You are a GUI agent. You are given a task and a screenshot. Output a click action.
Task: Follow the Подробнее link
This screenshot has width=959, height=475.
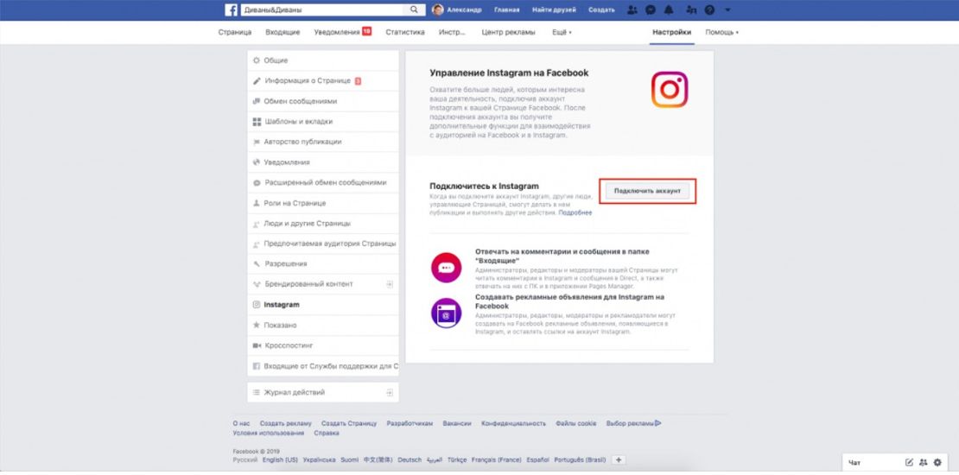pos(575,212)
